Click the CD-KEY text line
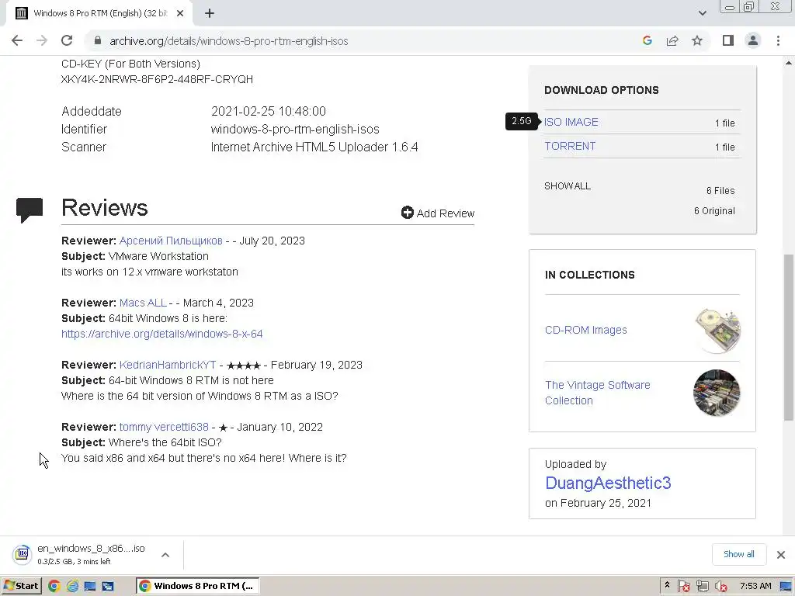795x596 pixels. tap(130, 64)
